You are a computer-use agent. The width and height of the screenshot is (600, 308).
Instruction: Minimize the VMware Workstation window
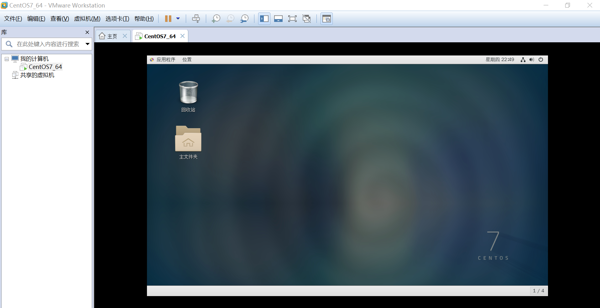point(546,5)
